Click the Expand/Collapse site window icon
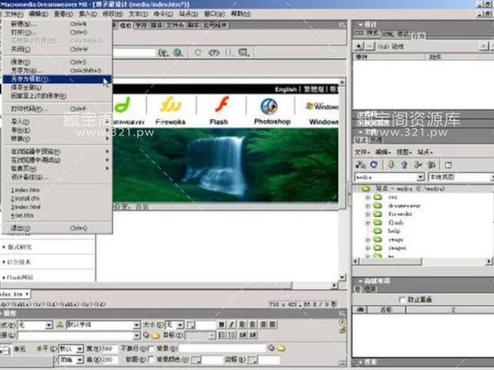Viewport: 494px width, 370px height. (x=448, y=165)
